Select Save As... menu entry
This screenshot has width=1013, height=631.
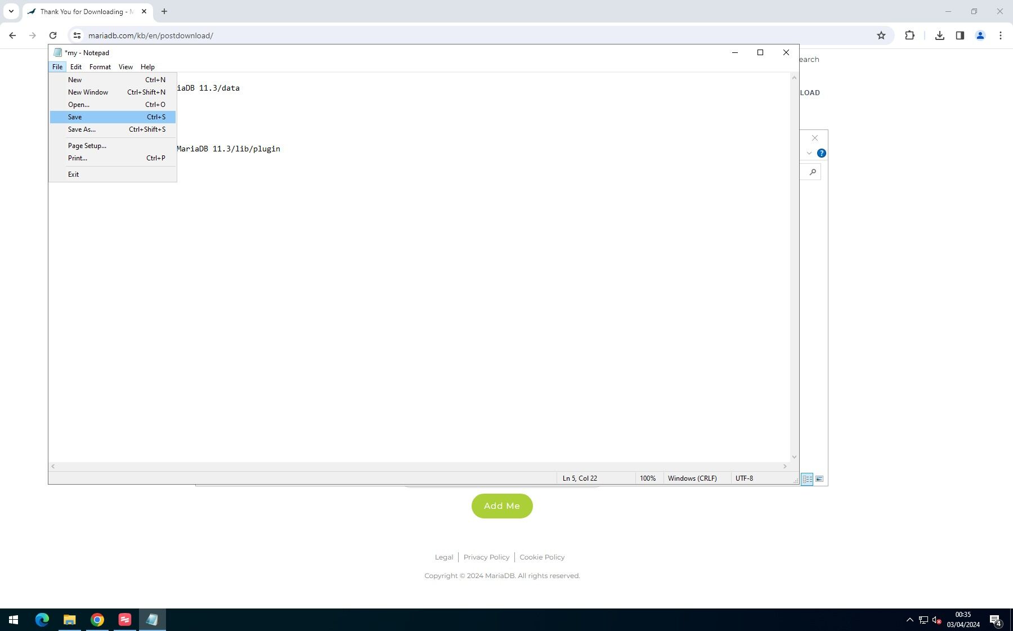tap(113, 129)
